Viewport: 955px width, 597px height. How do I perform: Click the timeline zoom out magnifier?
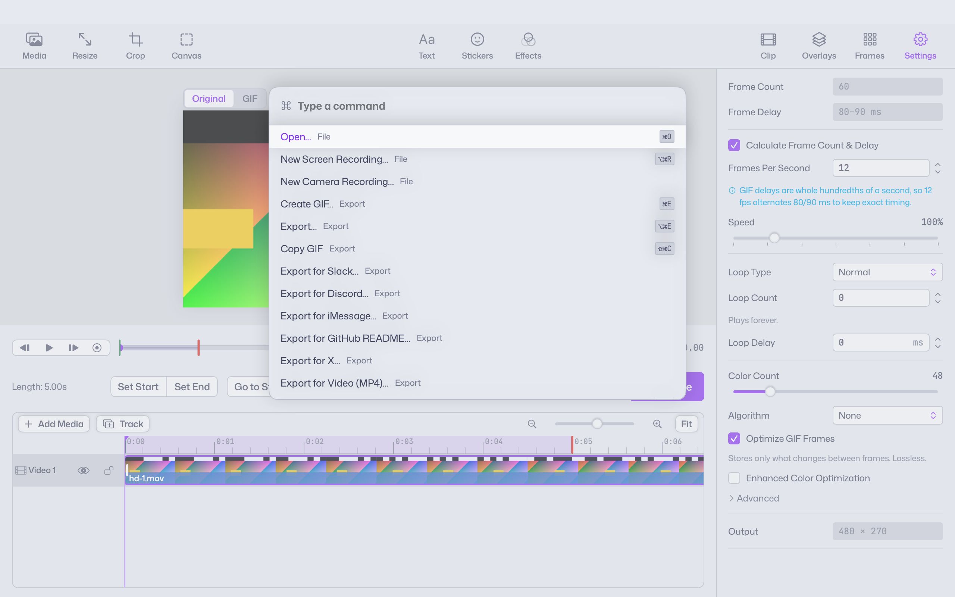532,424
